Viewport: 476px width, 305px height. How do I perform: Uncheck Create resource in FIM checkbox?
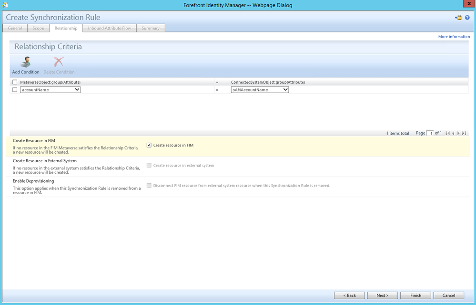click(149, 145)
